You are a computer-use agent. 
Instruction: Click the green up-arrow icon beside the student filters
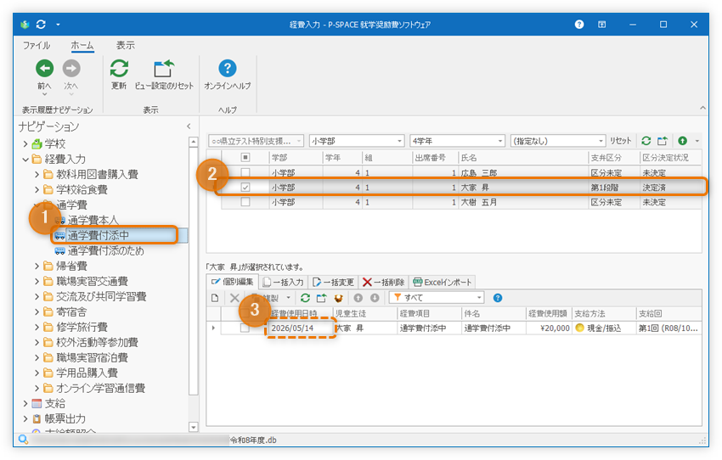(x=682, y=140)
